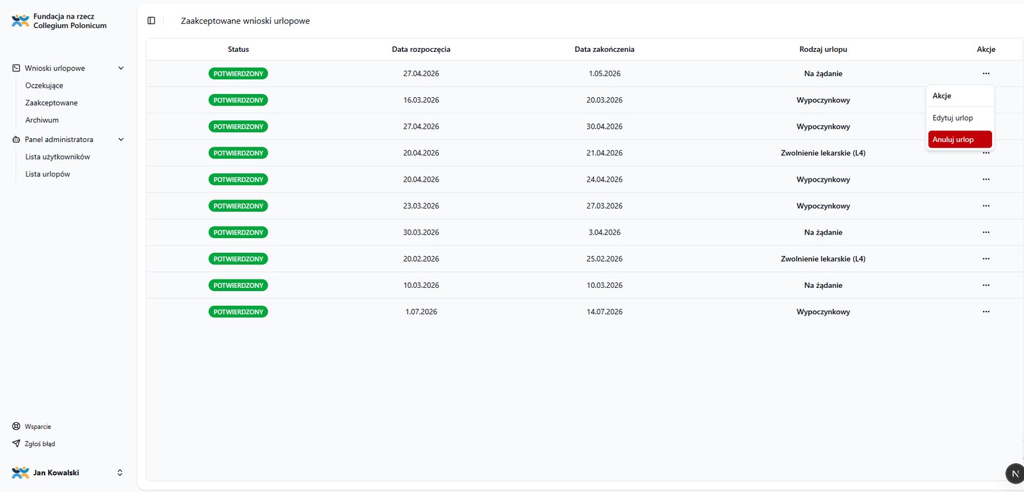Collapse the Panel administratora section chevron

pyautogui.click(x=121, y=139)
